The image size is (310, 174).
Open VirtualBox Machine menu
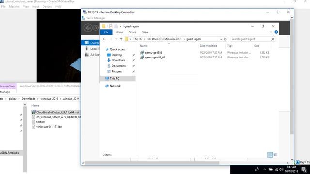pyautogui.click(x=14, y=6)
